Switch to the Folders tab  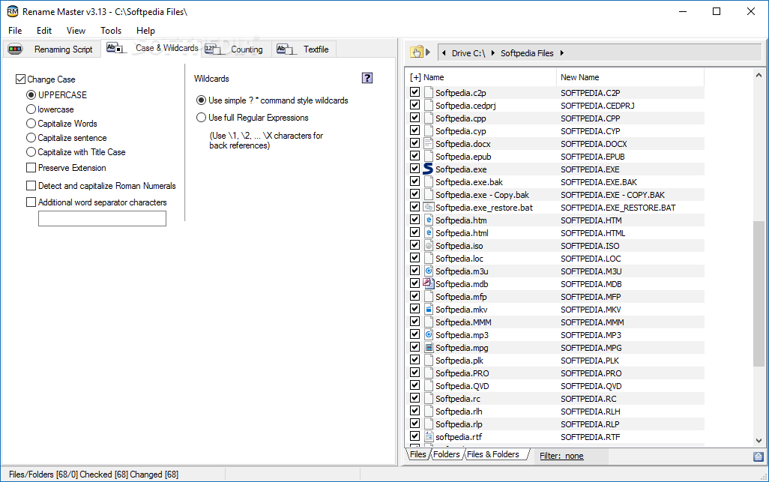click(x=446, y=454)
